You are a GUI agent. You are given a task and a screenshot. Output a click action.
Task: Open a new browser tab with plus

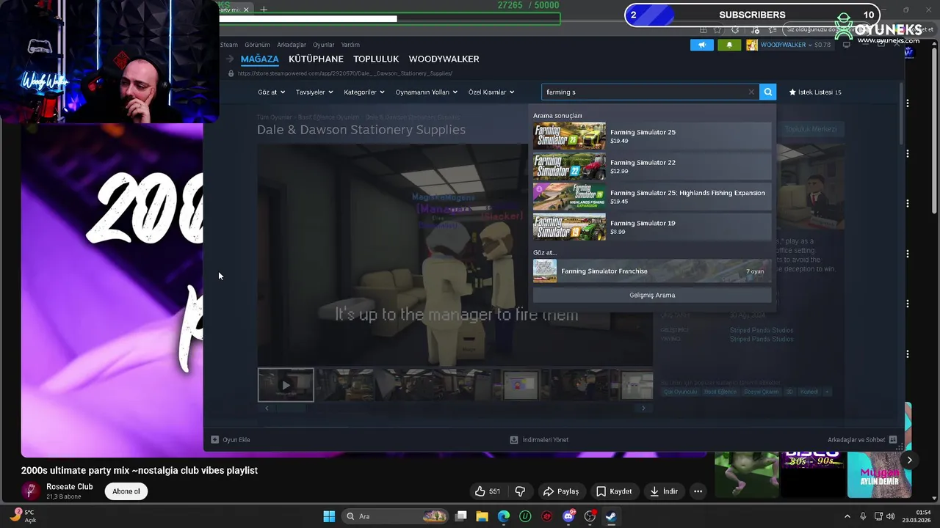pyautogui.click(x=264, y=10)
